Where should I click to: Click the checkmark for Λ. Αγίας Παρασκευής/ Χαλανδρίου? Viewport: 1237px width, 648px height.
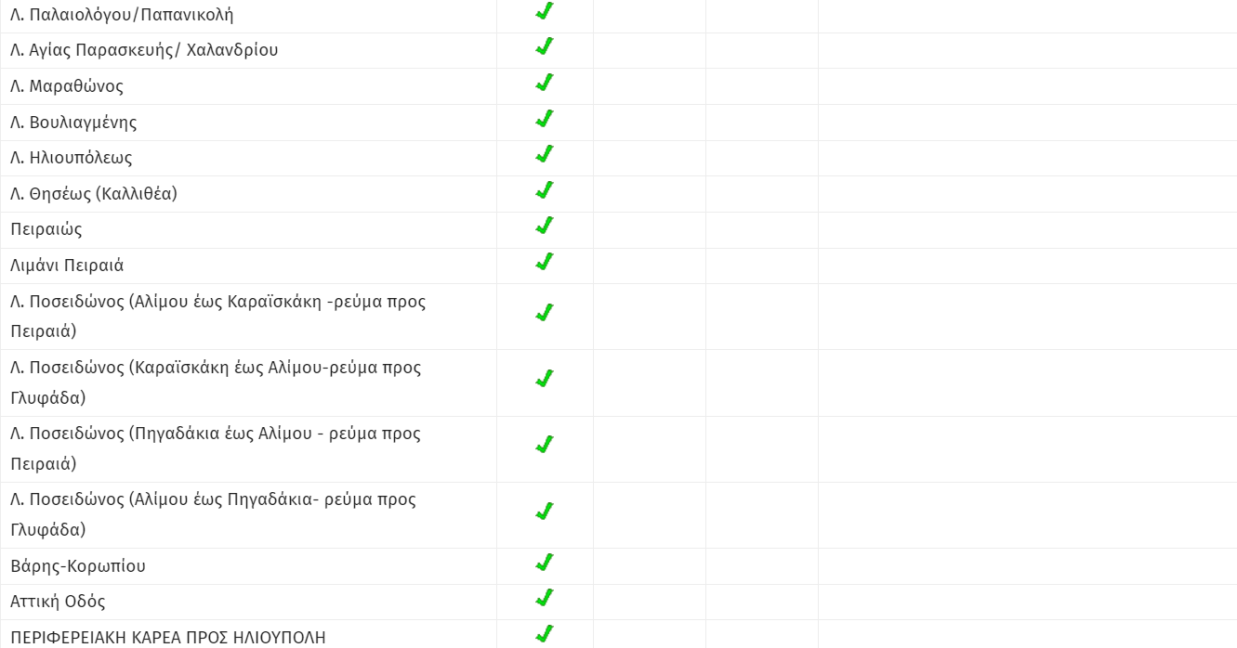pyautogui.click(x=545, y=46)
